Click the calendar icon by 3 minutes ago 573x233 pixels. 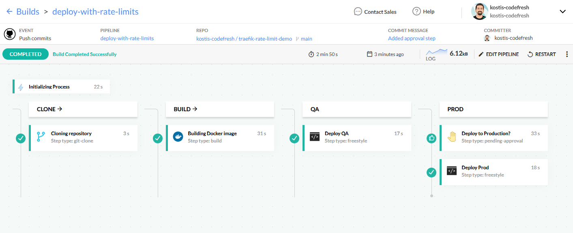point(369,54)
